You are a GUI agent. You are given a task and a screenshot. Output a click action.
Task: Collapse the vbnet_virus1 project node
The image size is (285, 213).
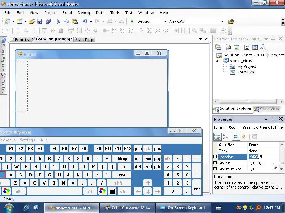pyautogui.click(x=217, y=61)
